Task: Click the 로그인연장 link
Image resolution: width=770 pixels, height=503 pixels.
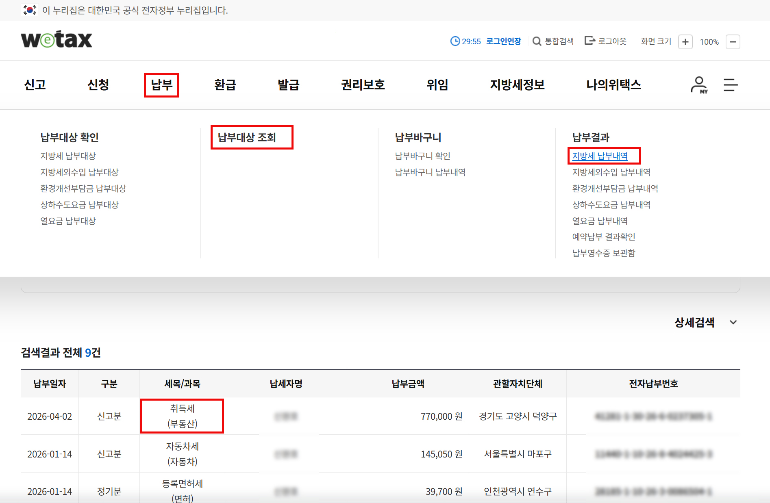Action: [503, 41]
